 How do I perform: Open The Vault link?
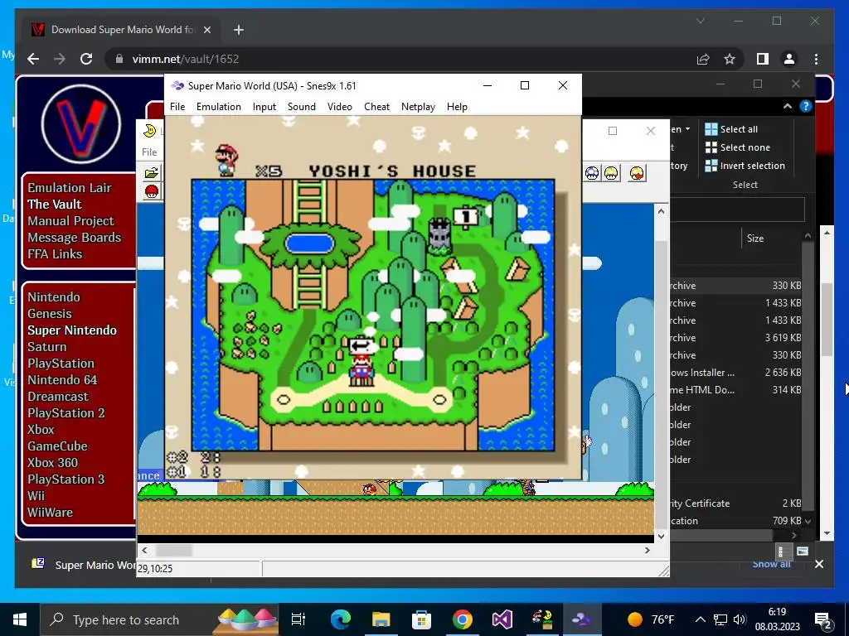[x=55, y=204]
